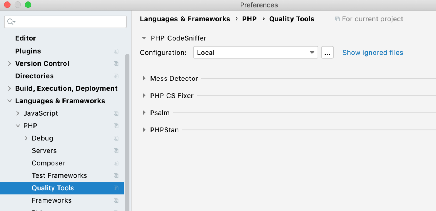Expand the Psalm section

pos(144,113)
